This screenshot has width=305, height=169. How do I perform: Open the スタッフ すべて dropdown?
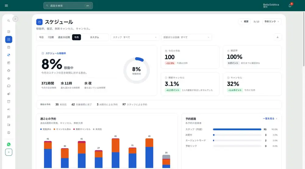click(x=135, y=37)
